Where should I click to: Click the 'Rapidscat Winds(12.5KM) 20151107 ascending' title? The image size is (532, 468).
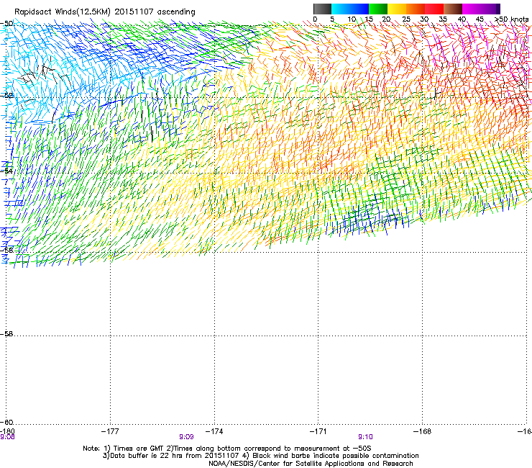click(105, 12)
